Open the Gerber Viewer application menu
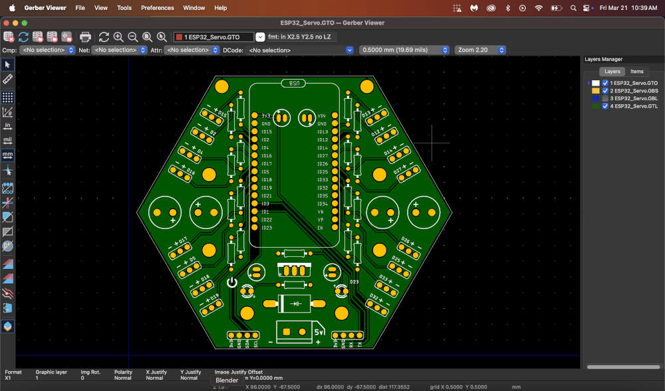Viewport: 665px width, 391px height. point(45,7)
